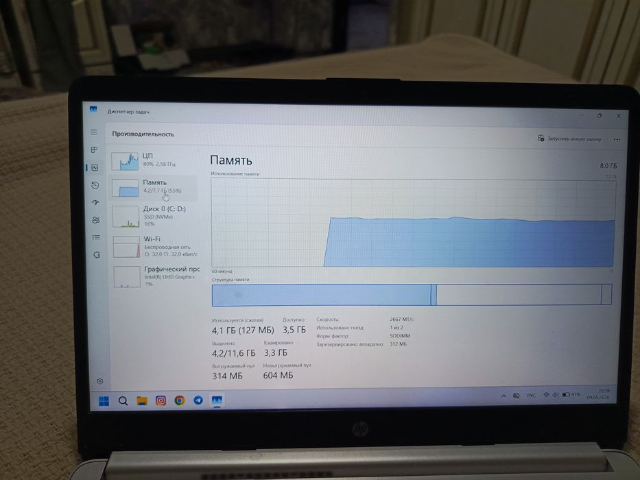Switch input language via РУС indicator
The width and height of the screenshot is (640, 480).
531,396
